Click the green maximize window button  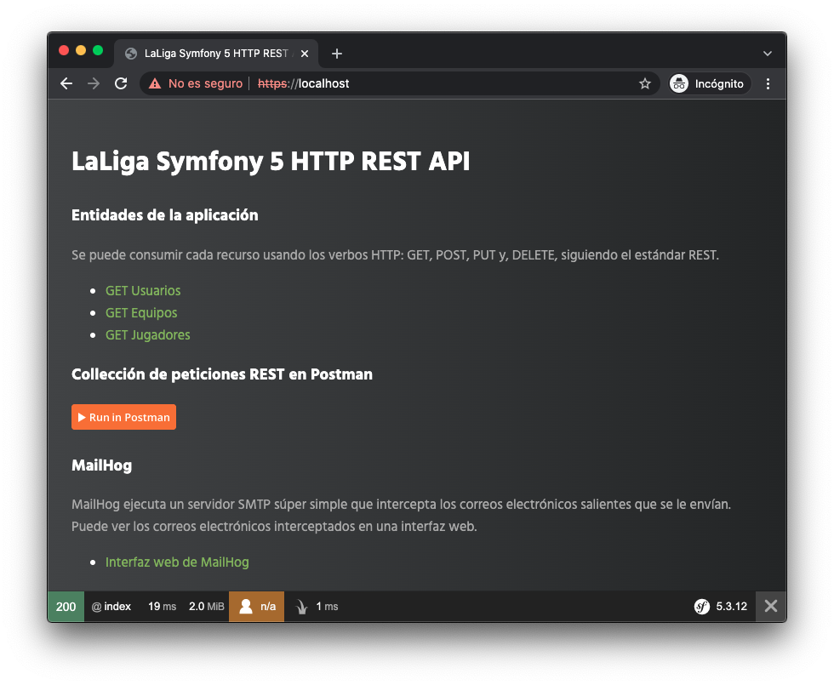(98, 50)
